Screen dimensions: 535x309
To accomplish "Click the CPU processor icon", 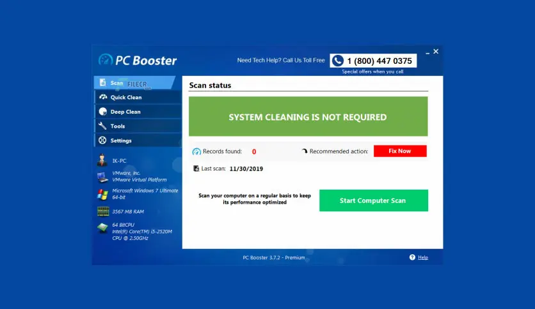I will click(x=102, y=228).
